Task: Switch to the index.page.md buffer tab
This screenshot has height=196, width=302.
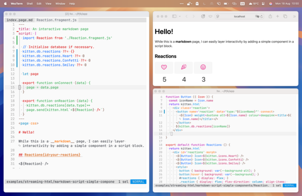Action: [20, 20]
